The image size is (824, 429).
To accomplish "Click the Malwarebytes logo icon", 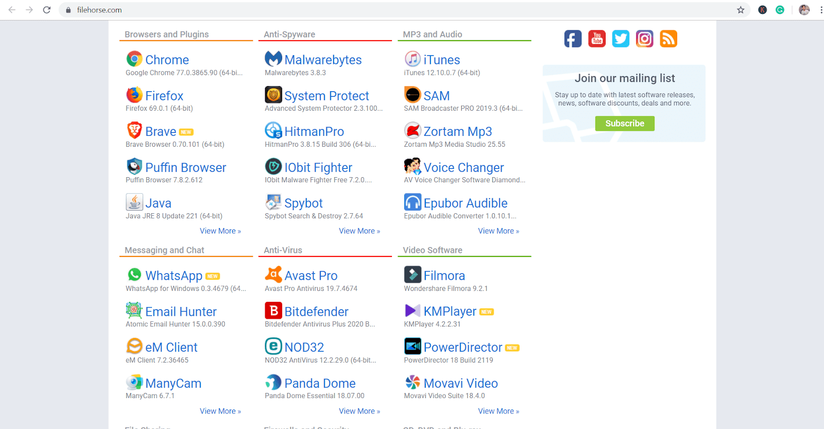I will (273, 59).
